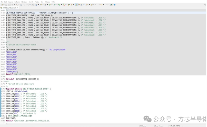The image size is (207, 127).
Task: Click the green circle Run icon
Action: (x=59, y=5)
